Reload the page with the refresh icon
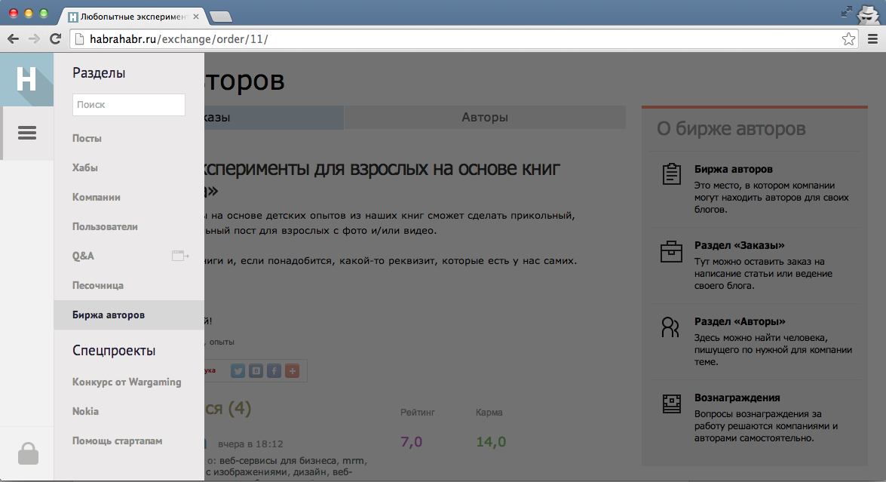886x482 pixels. (x=54, y=38)
